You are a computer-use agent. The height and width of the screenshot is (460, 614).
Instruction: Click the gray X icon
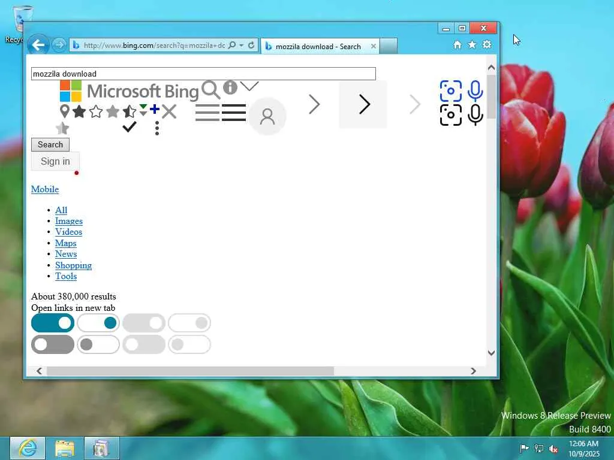[x=169, y=111]
